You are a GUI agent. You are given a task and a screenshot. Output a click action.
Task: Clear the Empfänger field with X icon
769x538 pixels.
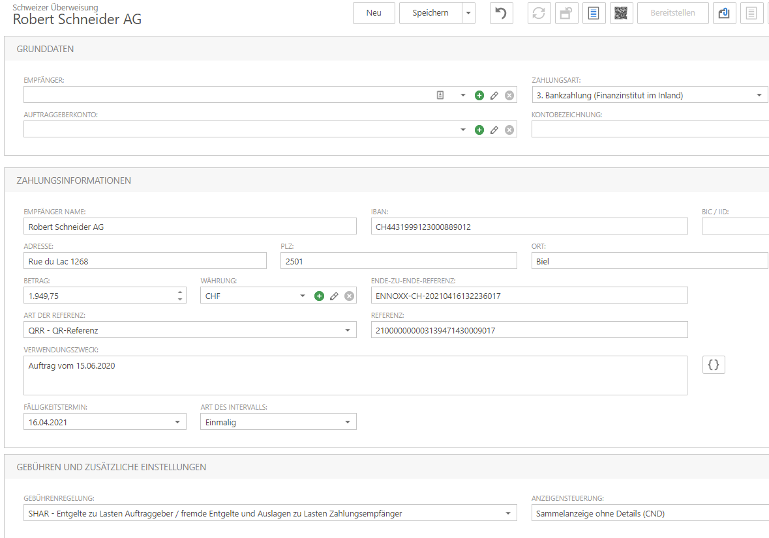tap(509, 95)
